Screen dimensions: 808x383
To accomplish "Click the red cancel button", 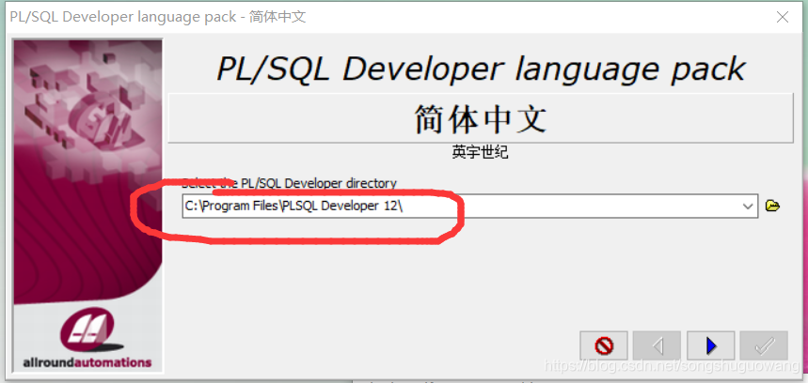I will 604,345.
